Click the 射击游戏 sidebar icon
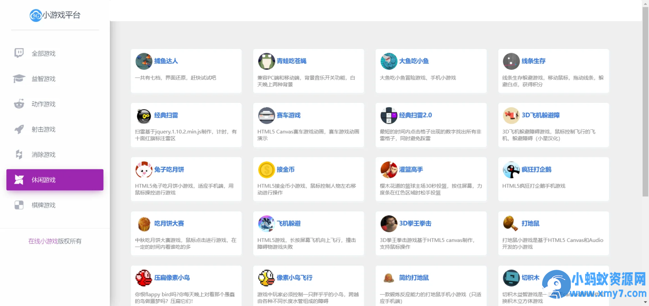649x306 pixels. click(19, 129)
